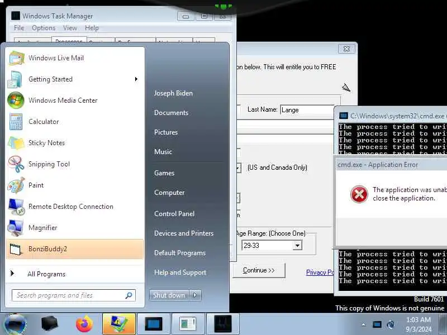Click the error icon in Application Error dialog
The image size is (447, 335).
[x=359, y=194]
